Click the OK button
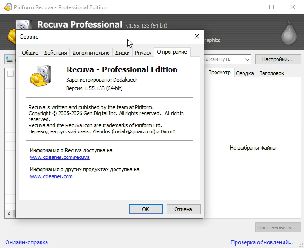The image size is (304, 248). coord(146,209)
